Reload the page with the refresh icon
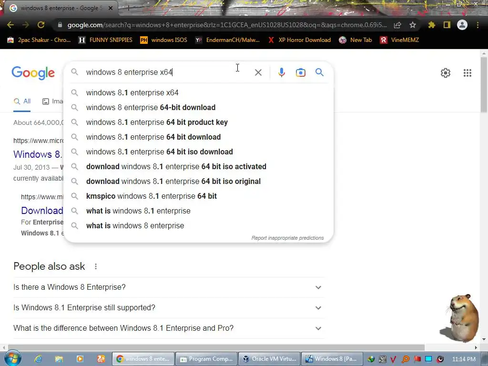This screenshot has height=366, width=488. tap(41, 25)
